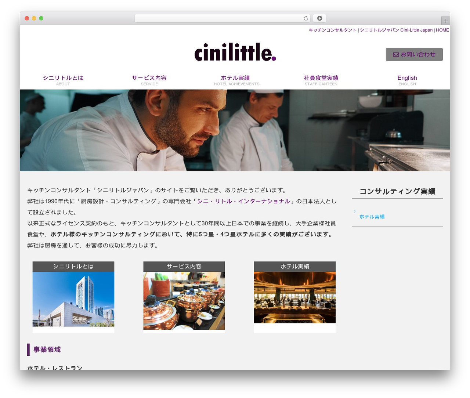Screen dimensions: 470x398
Task: Click the browser reload icon
Action: tap(306, 18)
